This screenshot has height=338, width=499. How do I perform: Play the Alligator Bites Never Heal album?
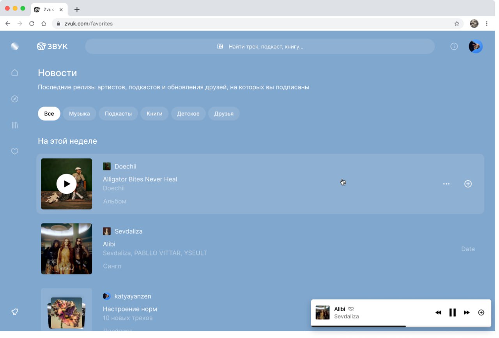67,184
